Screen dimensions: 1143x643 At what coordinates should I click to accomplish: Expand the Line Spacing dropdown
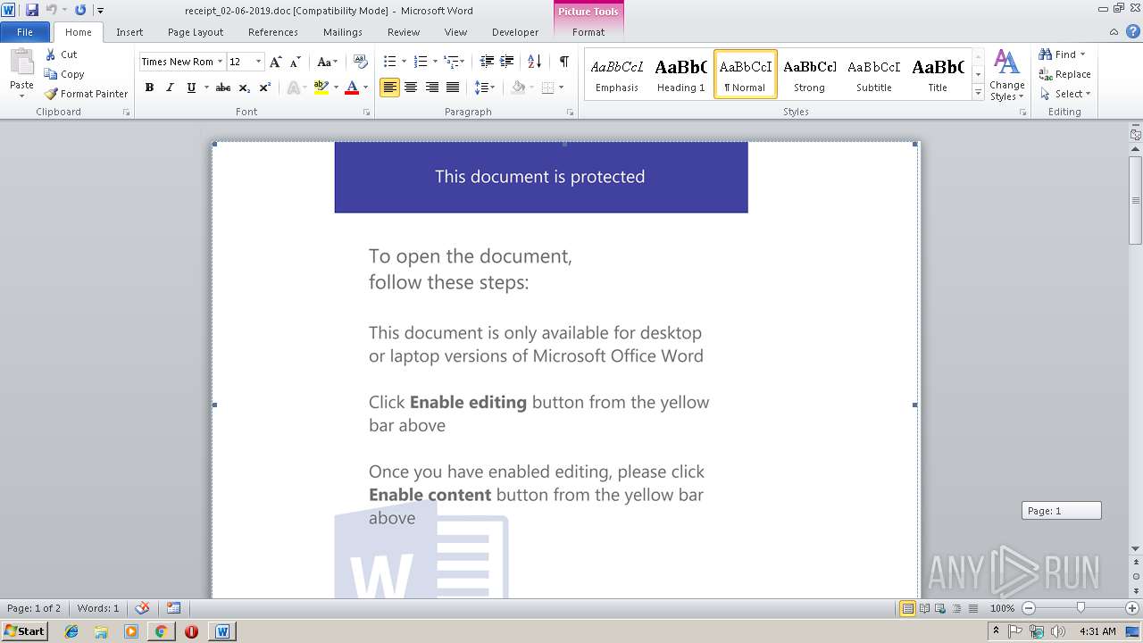485,88
